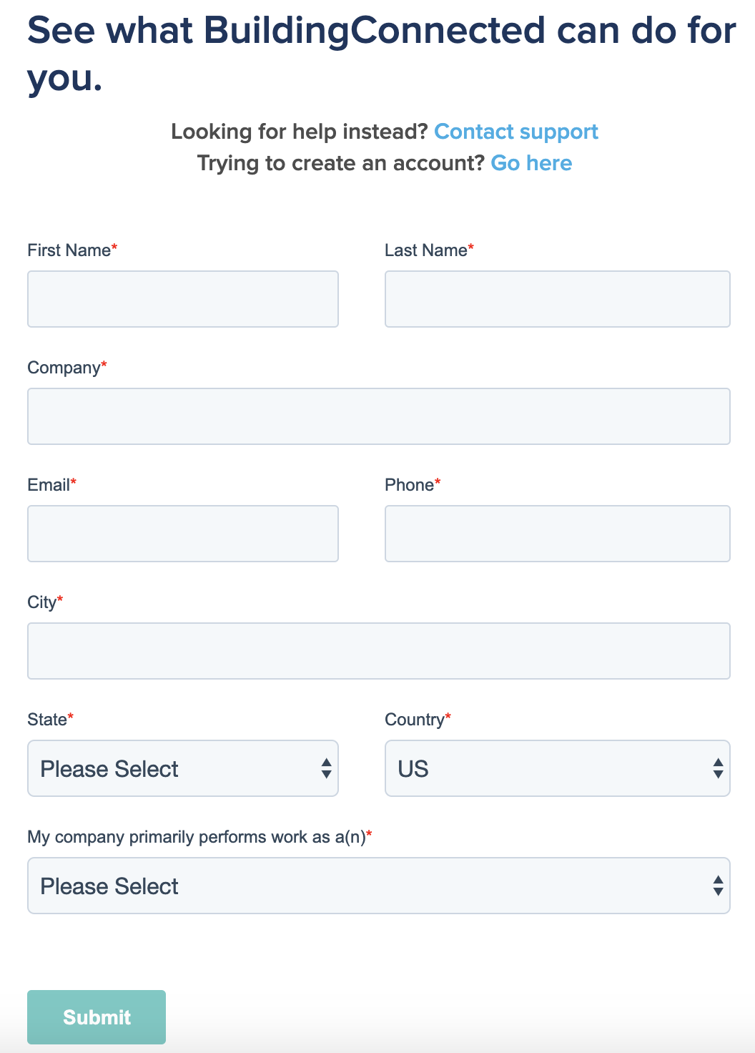Click the First Name field label
755x1053 pixels.
(69, 250)
